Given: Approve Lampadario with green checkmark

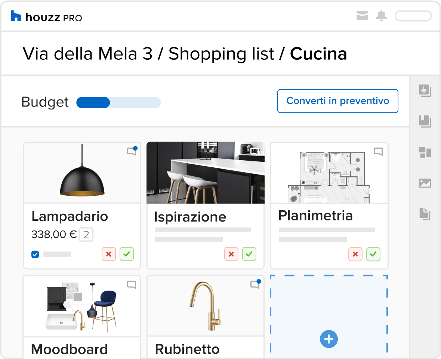Looking at the screenshot, I should tap(127, 254).
